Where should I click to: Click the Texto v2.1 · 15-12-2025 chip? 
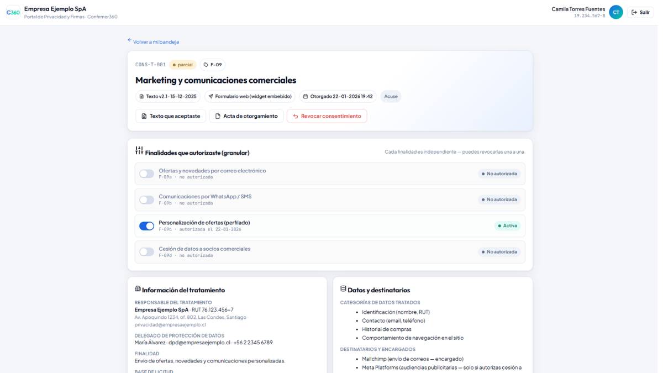[168, 96]
